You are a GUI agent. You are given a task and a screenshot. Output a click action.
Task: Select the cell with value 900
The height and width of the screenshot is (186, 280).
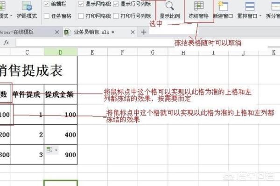point(61,154)
